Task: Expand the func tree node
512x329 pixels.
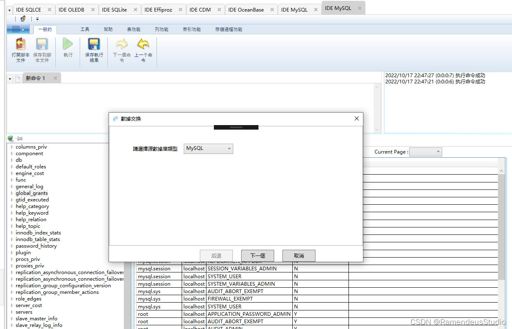Action: coord(12,180)
